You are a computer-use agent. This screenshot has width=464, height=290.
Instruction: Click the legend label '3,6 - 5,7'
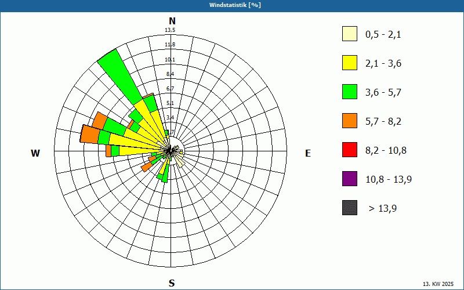(383, 93)
